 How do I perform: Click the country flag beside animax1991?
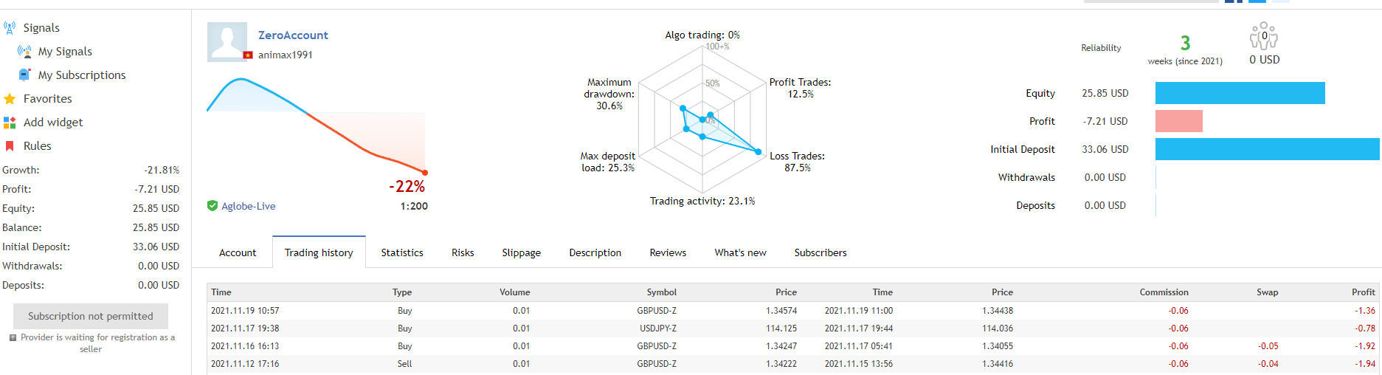coord(248,55)
